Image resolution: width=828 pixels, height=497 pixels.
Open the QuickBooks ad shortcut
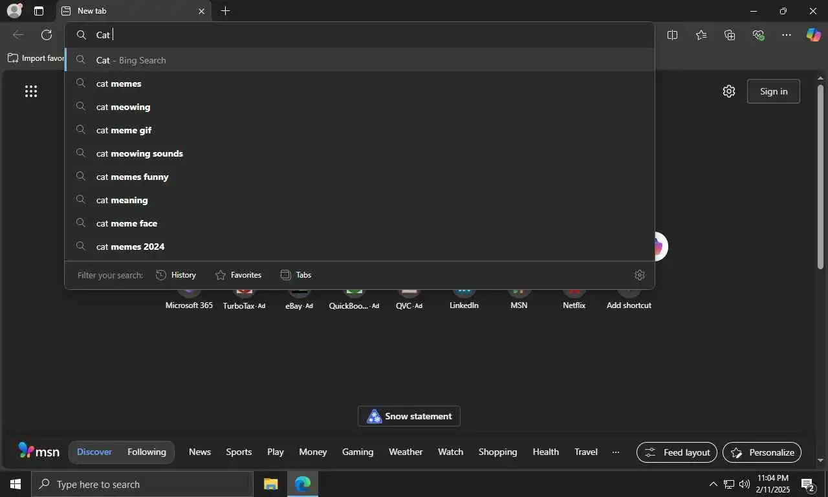point(354,299)
